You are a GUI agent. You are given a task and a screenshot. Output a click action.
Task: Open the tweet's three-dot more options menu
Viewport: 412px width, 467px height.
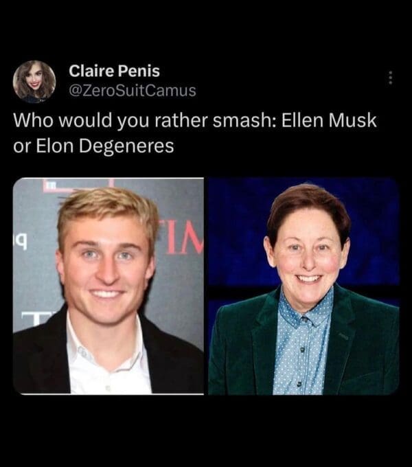390,78
